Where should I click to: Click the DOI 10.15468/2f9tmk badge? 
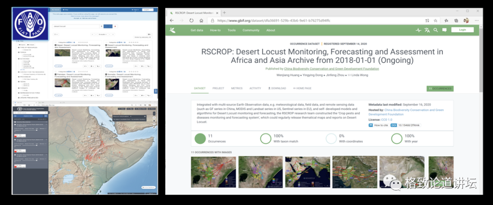coord(406,125)
